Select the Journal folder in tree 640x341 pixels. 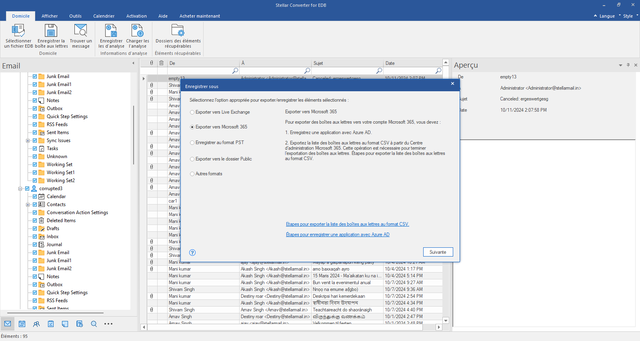(54, 245)
